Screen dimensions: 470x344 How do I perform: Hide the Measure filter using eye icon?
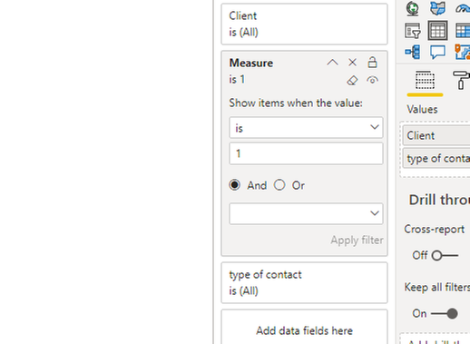click(x=372, y=81)
